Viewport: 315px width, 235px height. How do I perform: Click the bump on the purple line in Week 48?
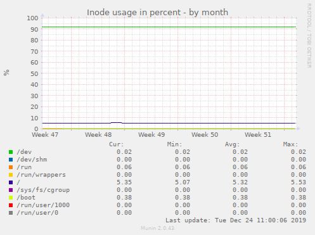117,122
